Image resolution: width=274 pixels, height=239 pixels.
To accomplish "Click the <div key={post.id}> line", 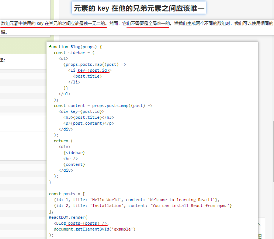I will click(x=81, y=111).
